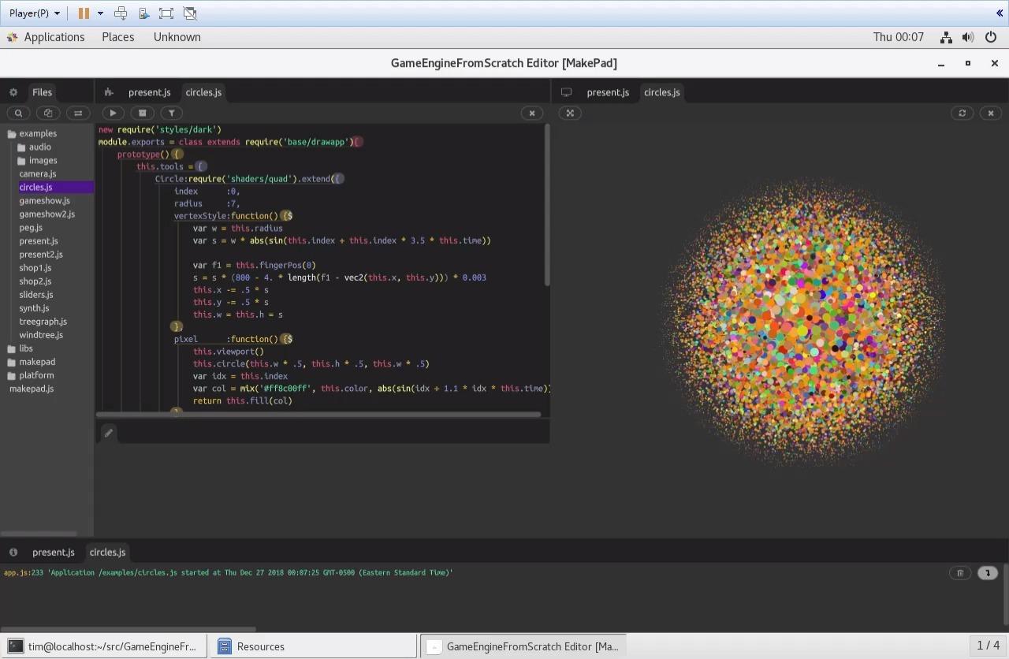Viewport: 1009px width, 659px height.
Task: Open synth.js in file tree
Action: pos(34,307)
